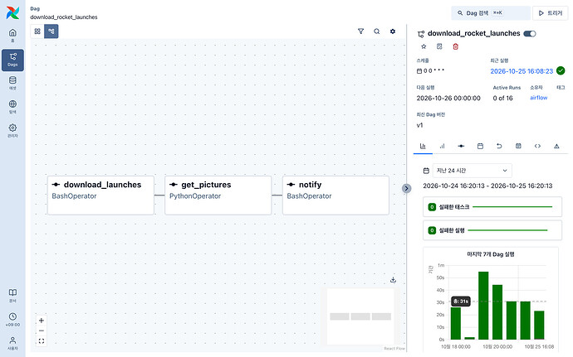Viewport: 573px width, 357px height.
Task: Click the tallest bar in runs chart
Action: click(x=483, y=306)
